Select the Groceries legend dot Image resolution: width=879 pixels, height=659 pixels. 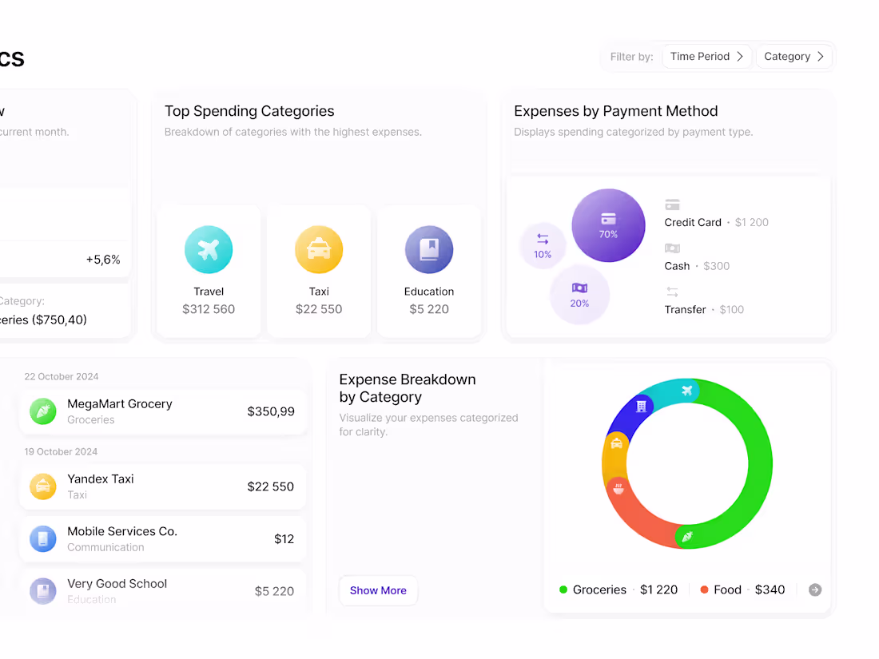[x=563, y=590]
